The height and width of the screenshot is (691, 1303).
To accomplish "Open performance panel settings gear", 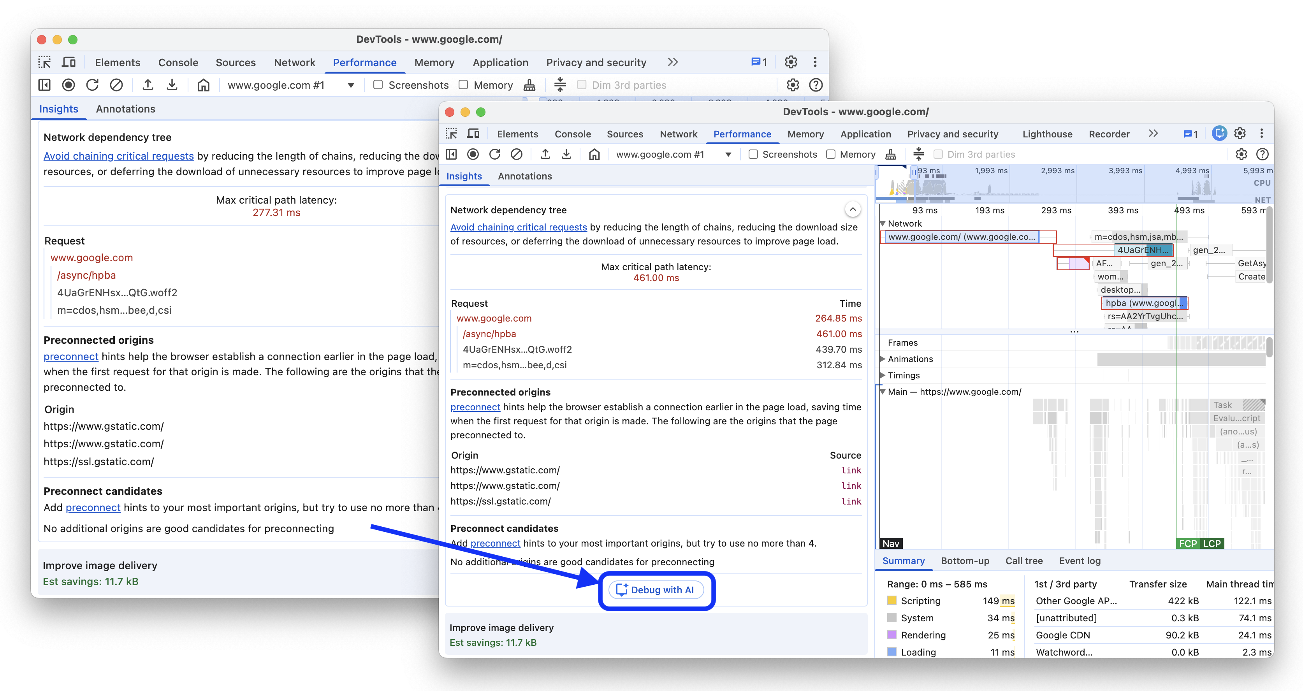I will (1241, 154).
